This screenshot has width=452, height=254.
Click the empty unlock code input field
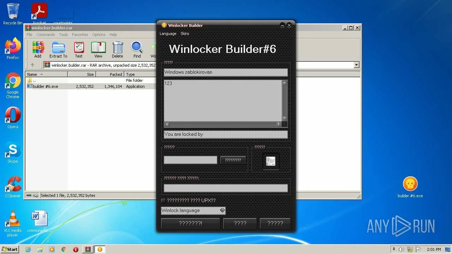click(x=190, y=160)
